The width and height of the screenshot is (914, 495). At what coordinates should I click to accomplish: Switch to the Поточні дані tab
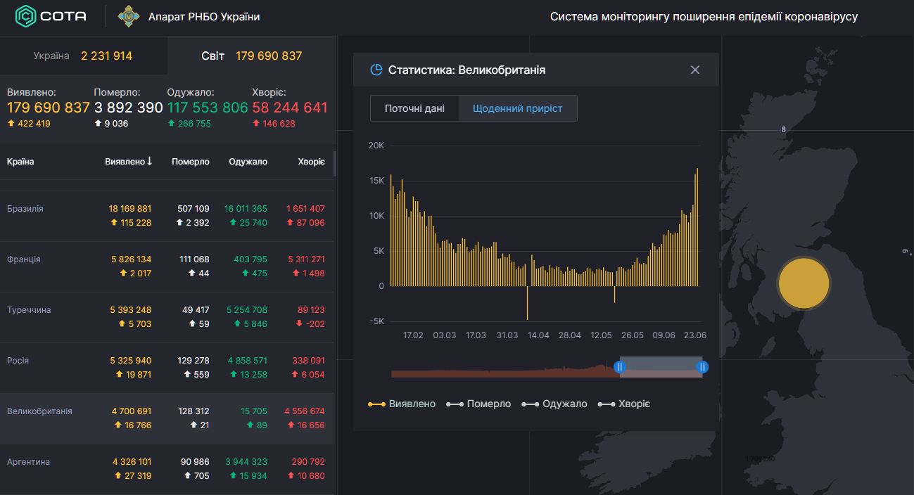click(x=414, y=109)
